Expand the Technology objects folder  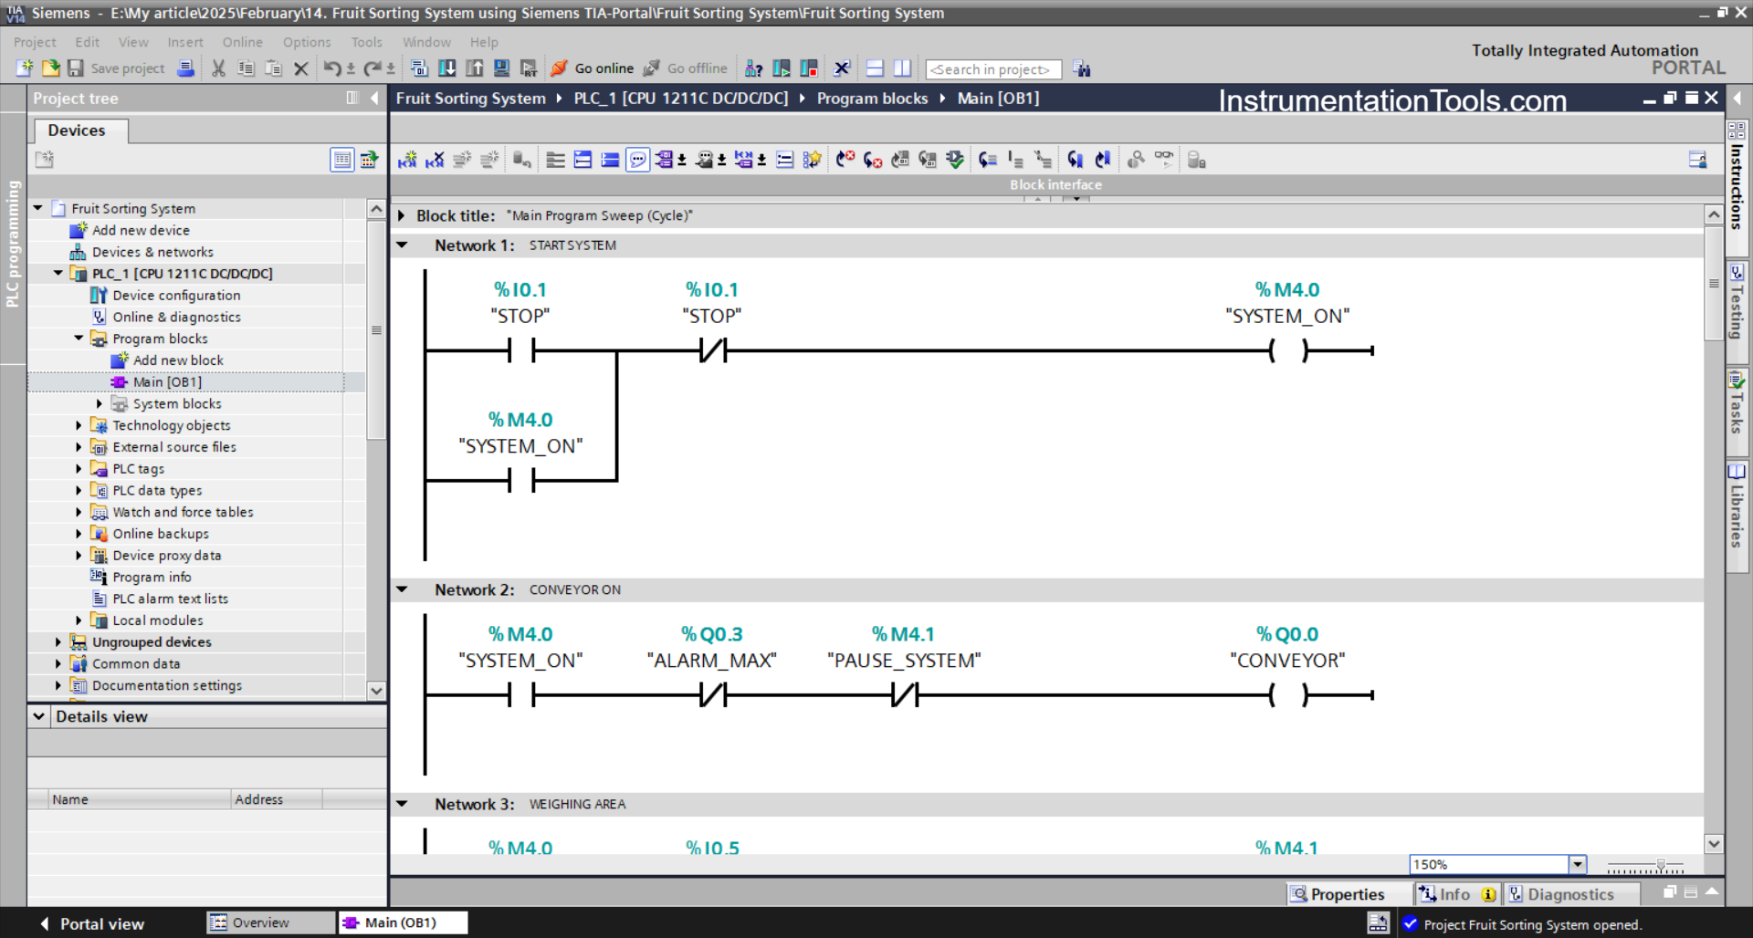coord(79,424)
